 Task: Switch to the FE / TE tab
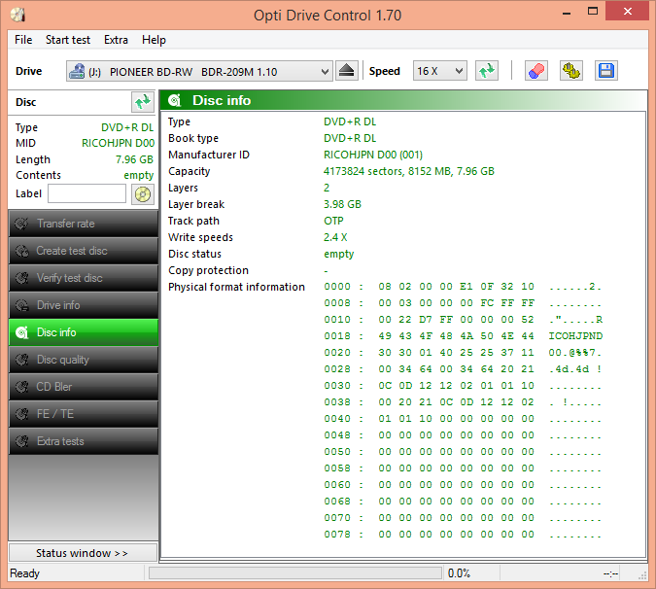pyautogui.click(x=84, y=414)
